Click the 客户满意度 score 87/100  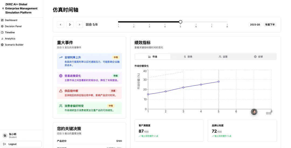click(x=144, y=131)
